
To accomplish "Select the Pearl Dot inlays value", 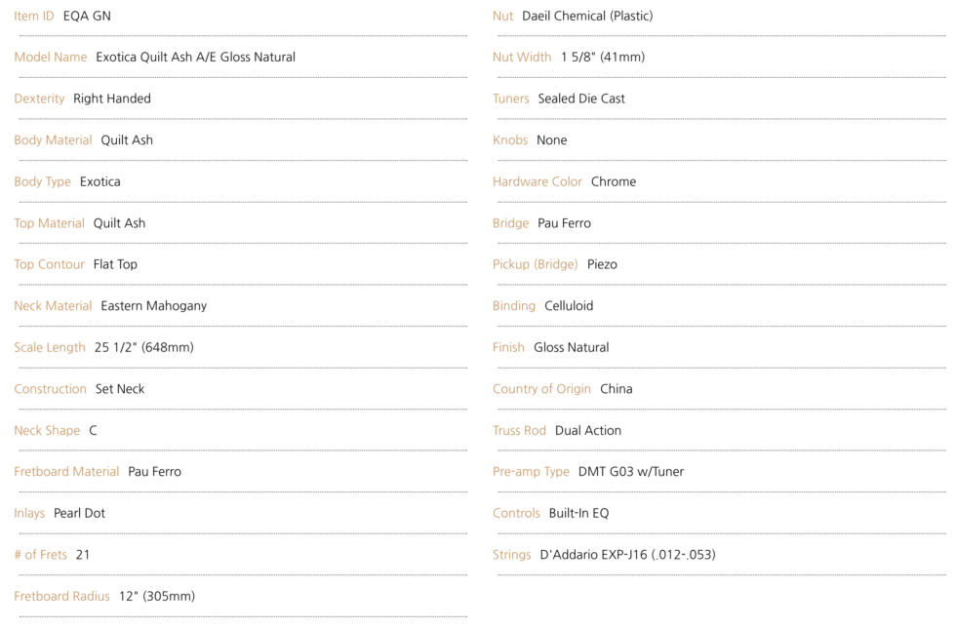I will tap(79, 513).
